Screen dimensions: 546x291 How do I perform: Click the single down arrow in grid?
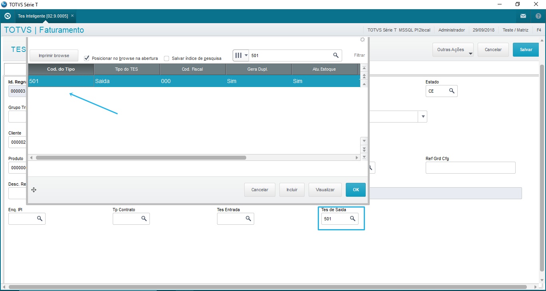tap(364, 141)
